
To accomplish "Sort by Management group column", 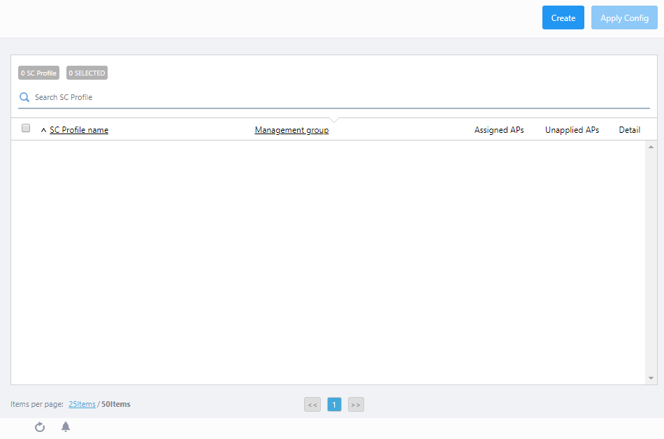I will pyautogui.click(x=291, y=130).
